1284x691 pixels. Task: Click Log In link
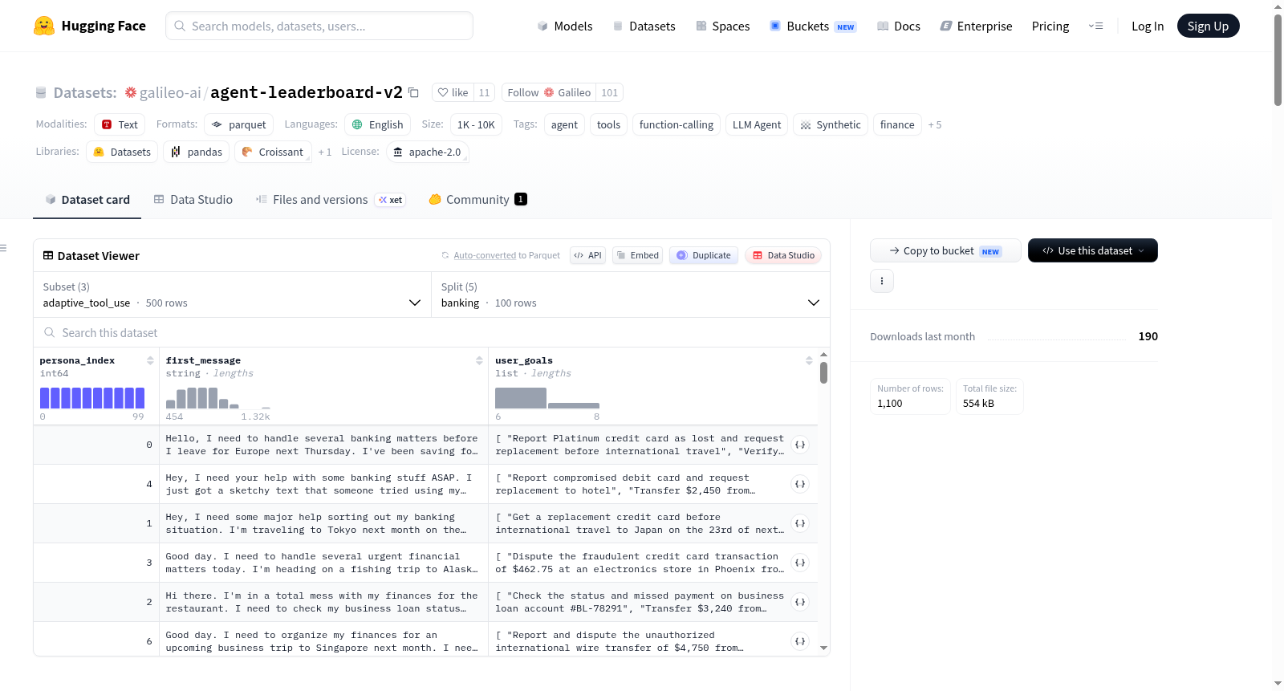click(x=1148, y=26)
